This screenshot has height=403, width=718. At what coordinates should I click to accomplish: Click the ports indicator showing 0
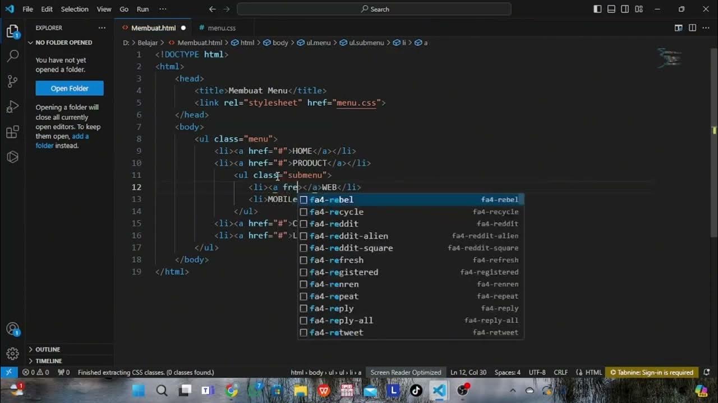[64, 372]
